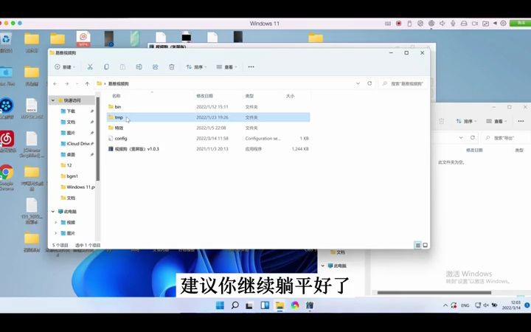The width and height of the screenshot is (531, 332).
Task: Switch to details view icon in status bar
Action: click(x=417, y=245)
